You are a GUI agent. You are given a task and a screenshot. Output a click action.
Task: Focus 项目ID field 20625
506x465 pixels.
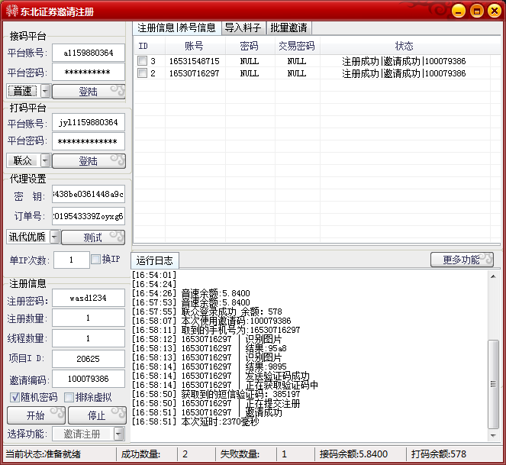click(x=89, y=359)
